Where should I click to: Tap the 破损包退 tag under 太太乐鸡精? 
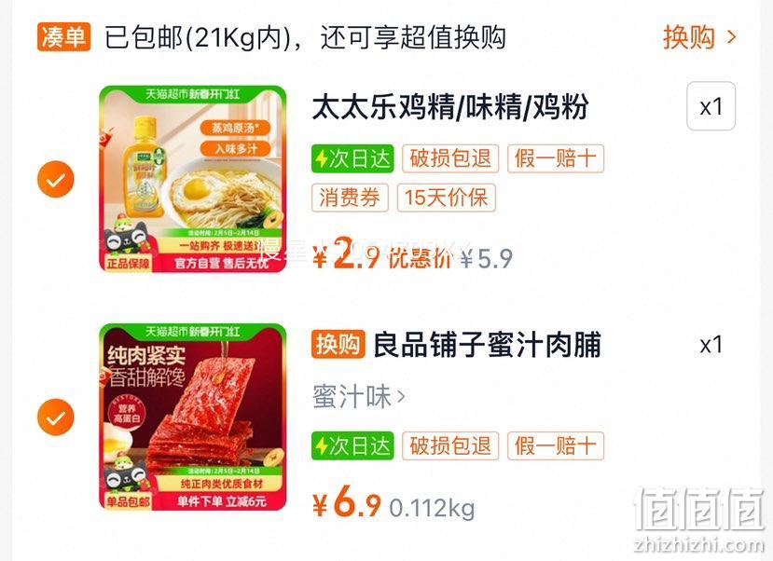[450, 158]
